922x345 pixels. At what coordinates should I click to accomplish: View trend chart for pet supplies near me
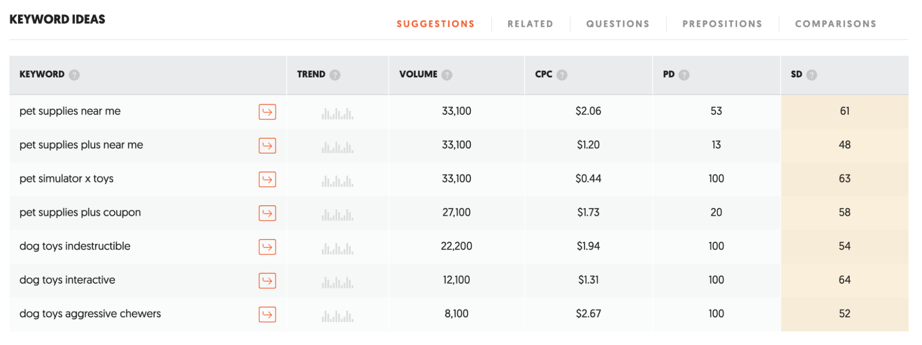point(338,113)
